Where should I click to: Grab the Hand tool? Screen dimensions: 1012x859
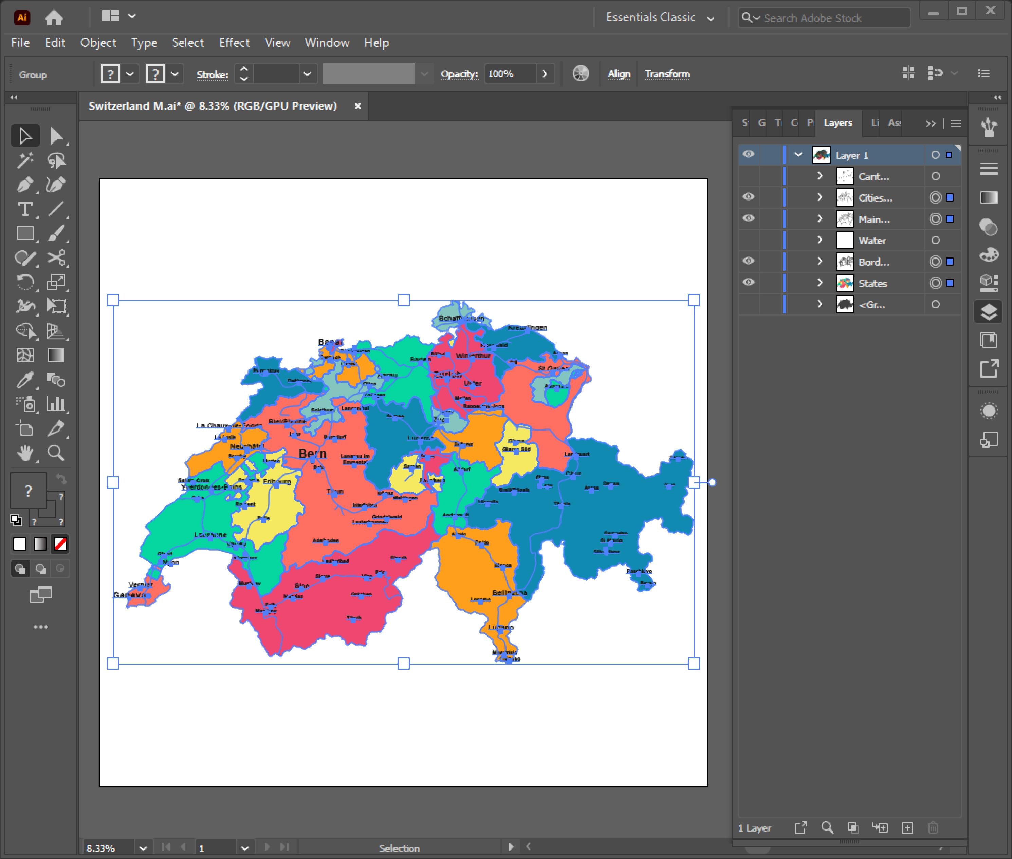click(x=25, y=453)
